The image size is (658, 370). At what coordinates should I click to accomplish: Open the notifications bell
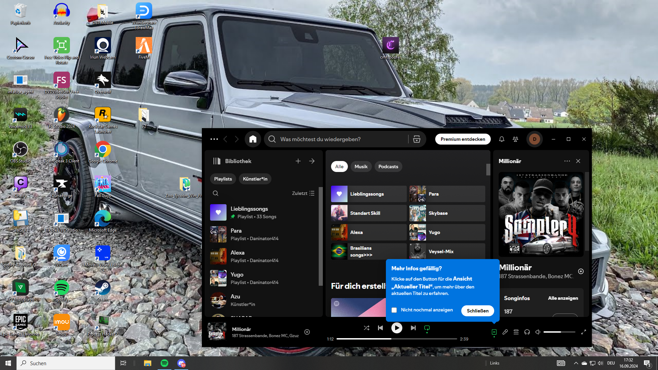[501, 139]
